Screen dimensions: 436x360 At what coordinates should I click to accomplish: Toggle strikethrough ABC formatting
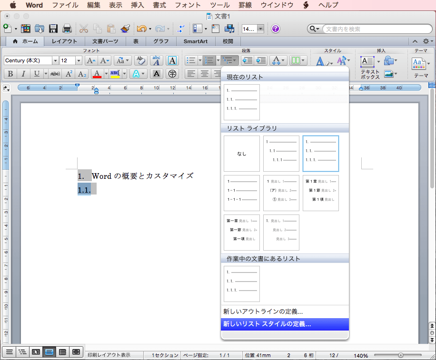point(55,74)
